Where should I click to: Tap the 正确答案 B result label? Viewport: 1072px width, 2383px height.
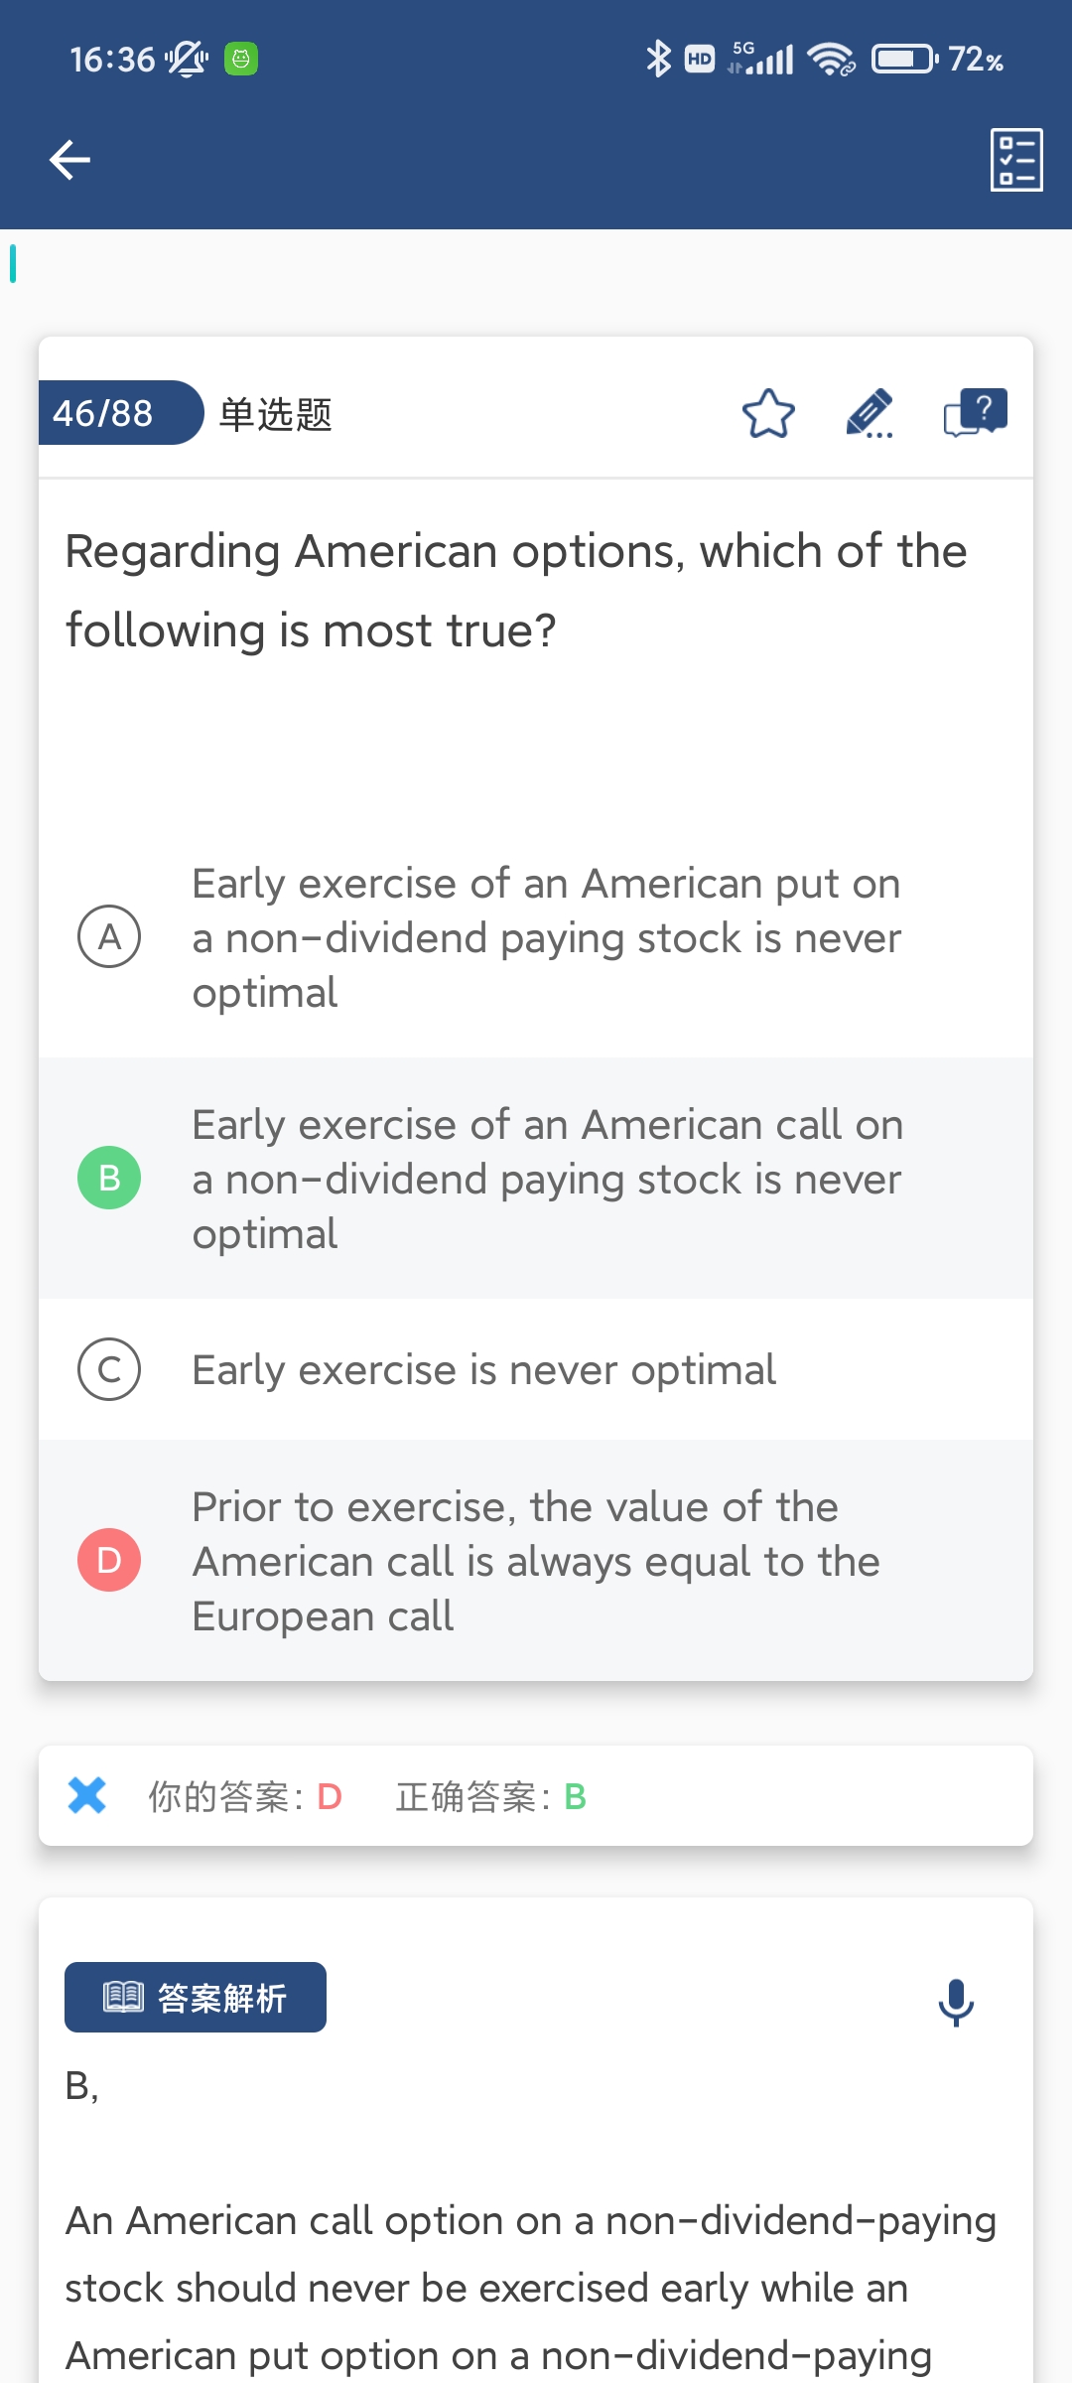pyautogui.click(x=491, y=1796)
